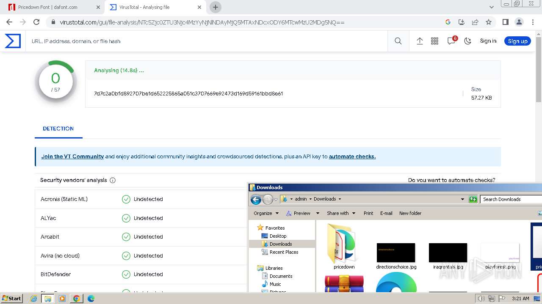Viewport: 542px width, 304px height.
Task: Click the admin breadcrumb in Downloads window
Action: [x=301, y=199]
